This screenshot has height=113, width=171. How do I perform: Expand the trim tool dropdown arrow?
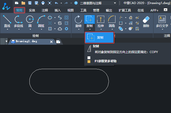click(x=126, y=18)
